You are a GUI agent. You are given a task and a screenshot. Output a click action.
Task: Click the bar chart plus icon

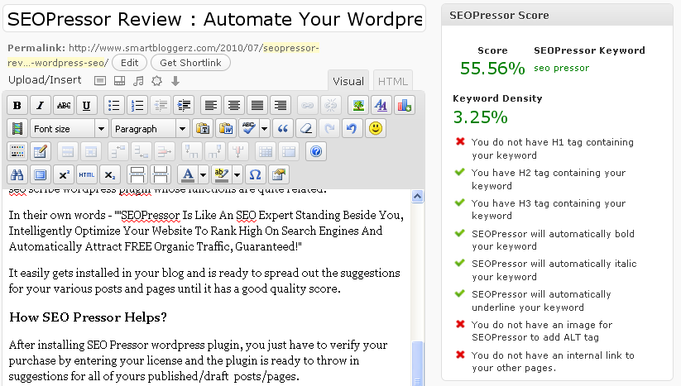point(405,106)
